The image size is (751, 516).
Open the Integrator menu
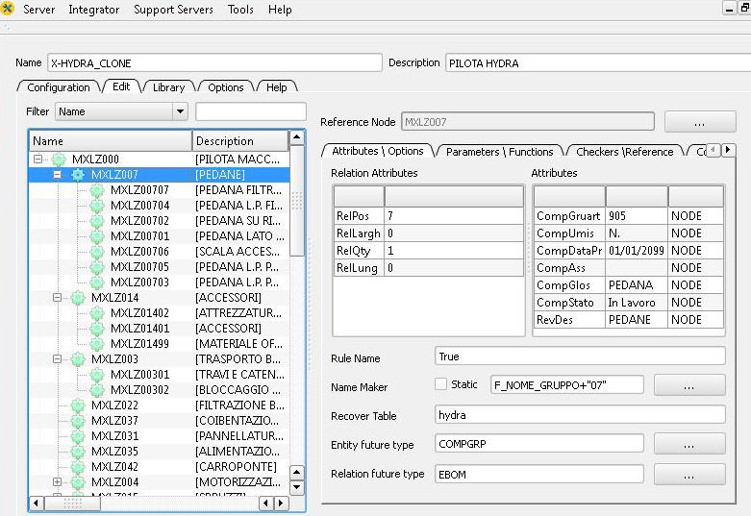pos(94,10)
